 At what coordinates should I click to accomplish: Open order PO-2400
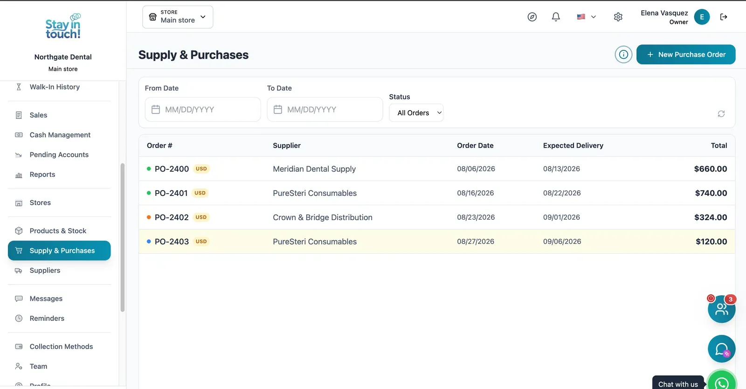(x=437, y=169)
